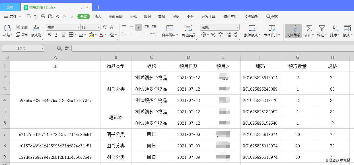Toggle Wrap Text (自动换行)
This screenshot has height=165, width=354.
coord(188,31)
